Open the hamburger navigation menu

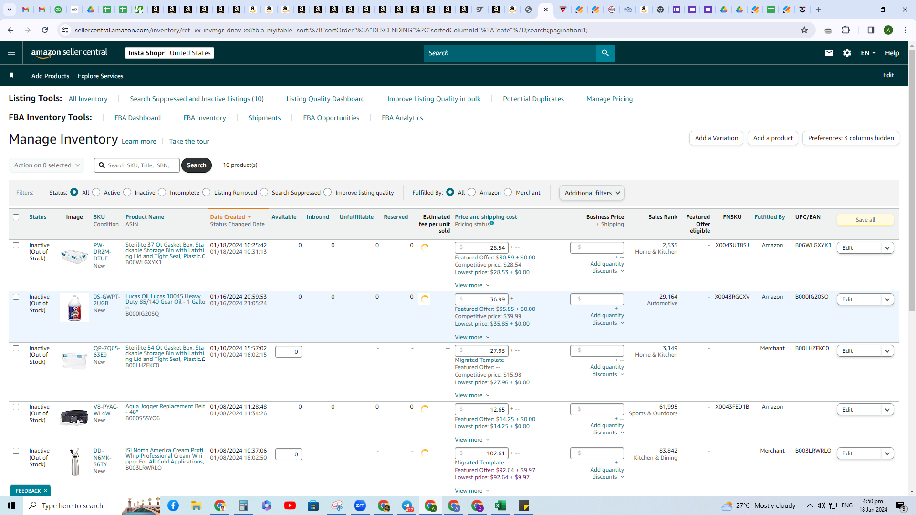pos(11,53)
